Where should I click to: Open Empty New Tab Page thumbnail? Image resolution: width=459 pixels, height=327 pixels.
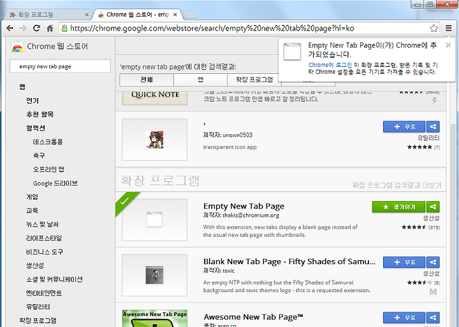[154, 219]
